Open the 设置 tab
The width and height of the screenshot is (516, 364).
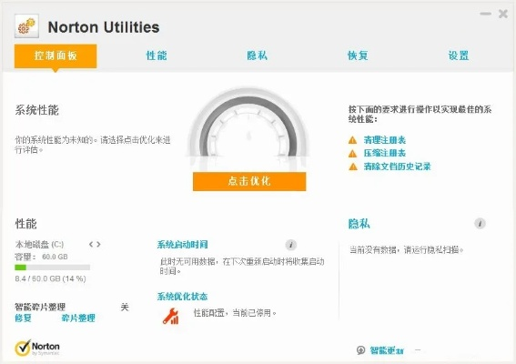click(x=459, y=56)
